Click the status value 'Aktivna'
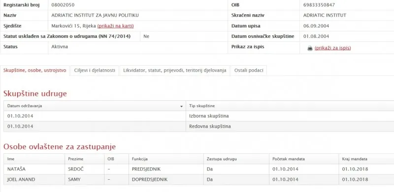 [60, 47]
